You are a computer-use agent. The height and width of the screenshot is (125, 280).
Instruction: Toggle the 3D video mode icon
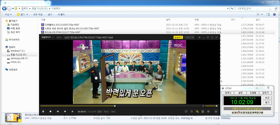tap(192, 111)
